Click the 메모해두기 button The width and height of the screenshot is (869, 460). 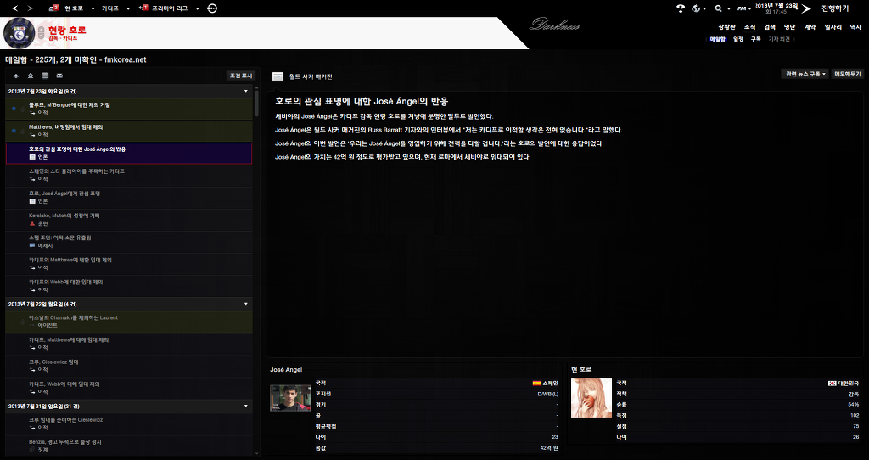click(848, 74)
